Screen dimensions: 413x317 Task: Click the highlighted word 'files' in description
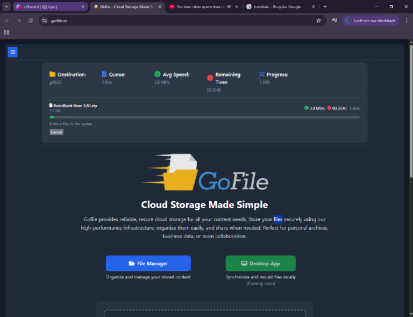277,219
